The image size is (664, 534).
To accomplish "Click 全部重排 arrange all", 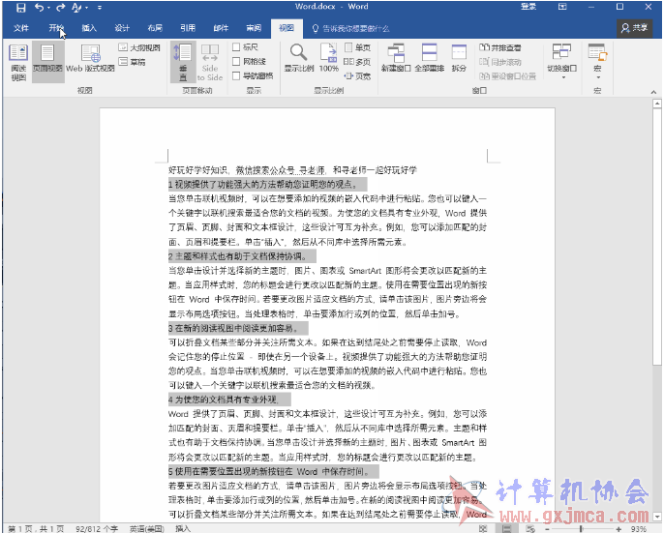I will (x=430, y=57).
